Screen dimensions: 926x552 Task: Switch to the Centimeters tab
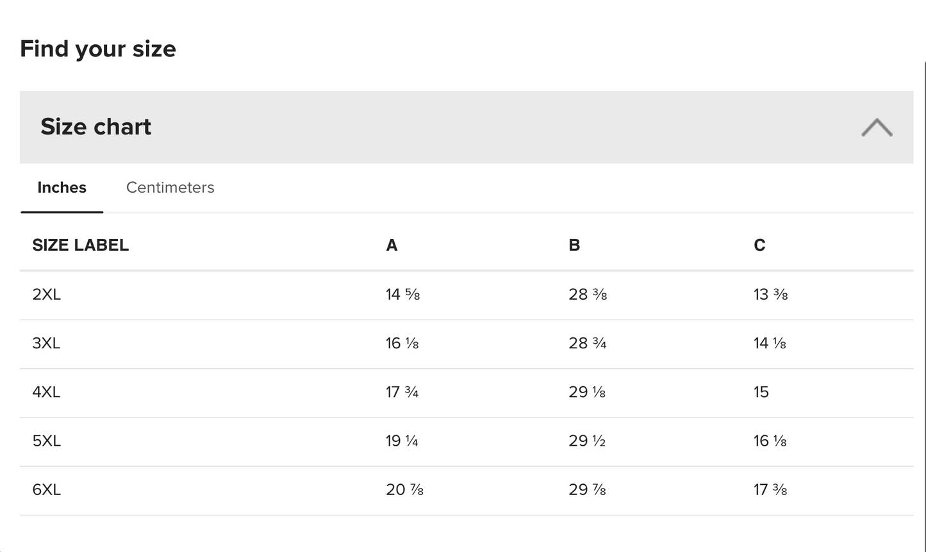[x=170, y=188]
